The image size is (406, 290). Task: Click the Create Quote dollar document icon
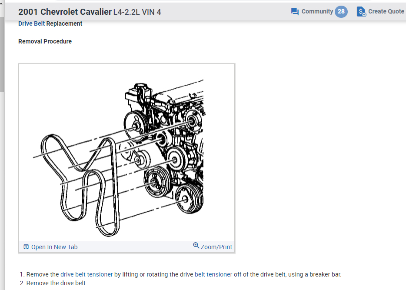coord(361,12)
